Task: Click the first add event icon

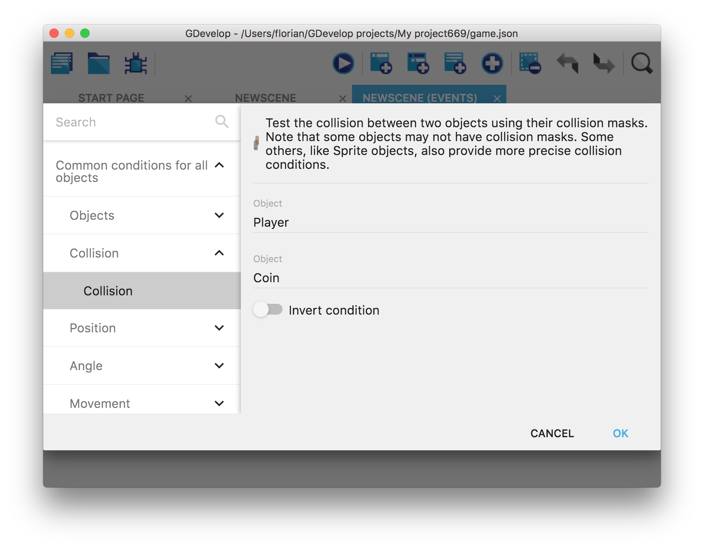Action: point(381,63)
